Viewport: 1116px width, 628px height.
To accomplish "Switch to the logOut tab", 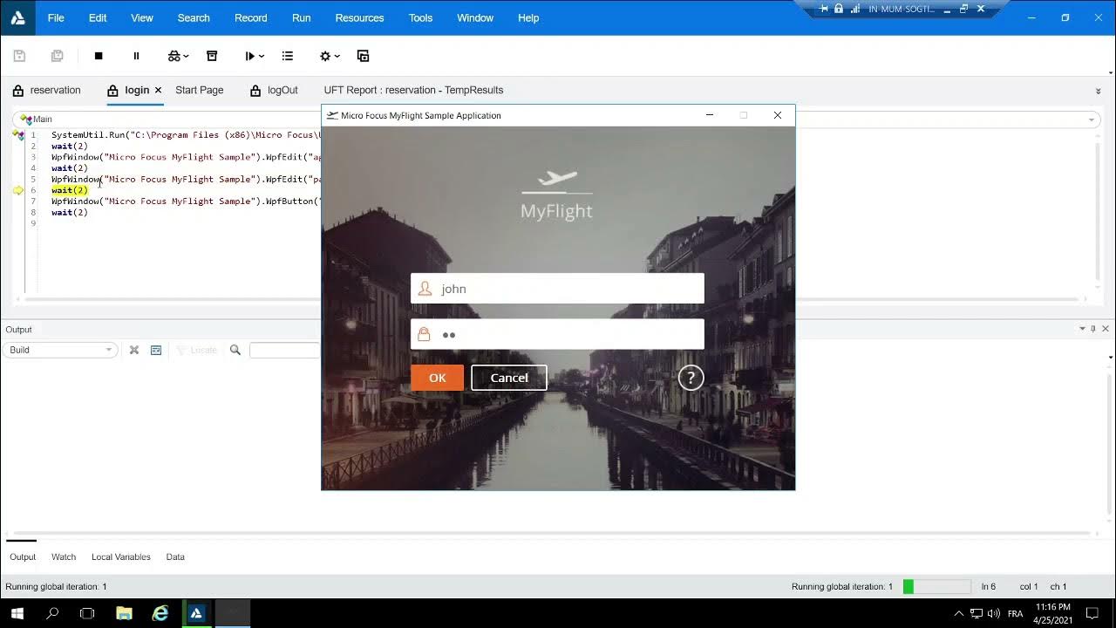I will pyautogui.click(x=274, y=90).
